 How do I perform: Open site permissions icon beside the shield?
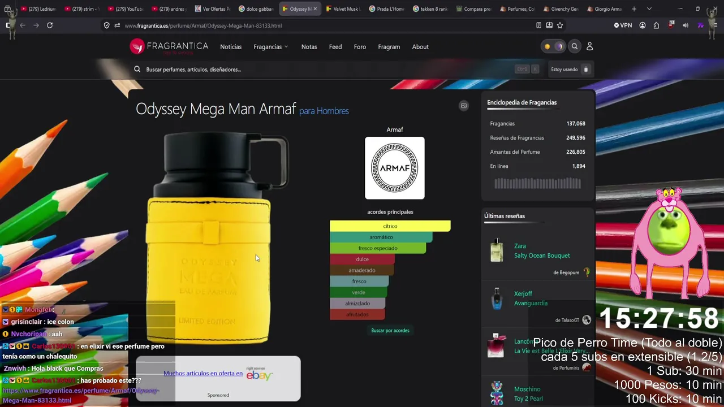[117, 25]
